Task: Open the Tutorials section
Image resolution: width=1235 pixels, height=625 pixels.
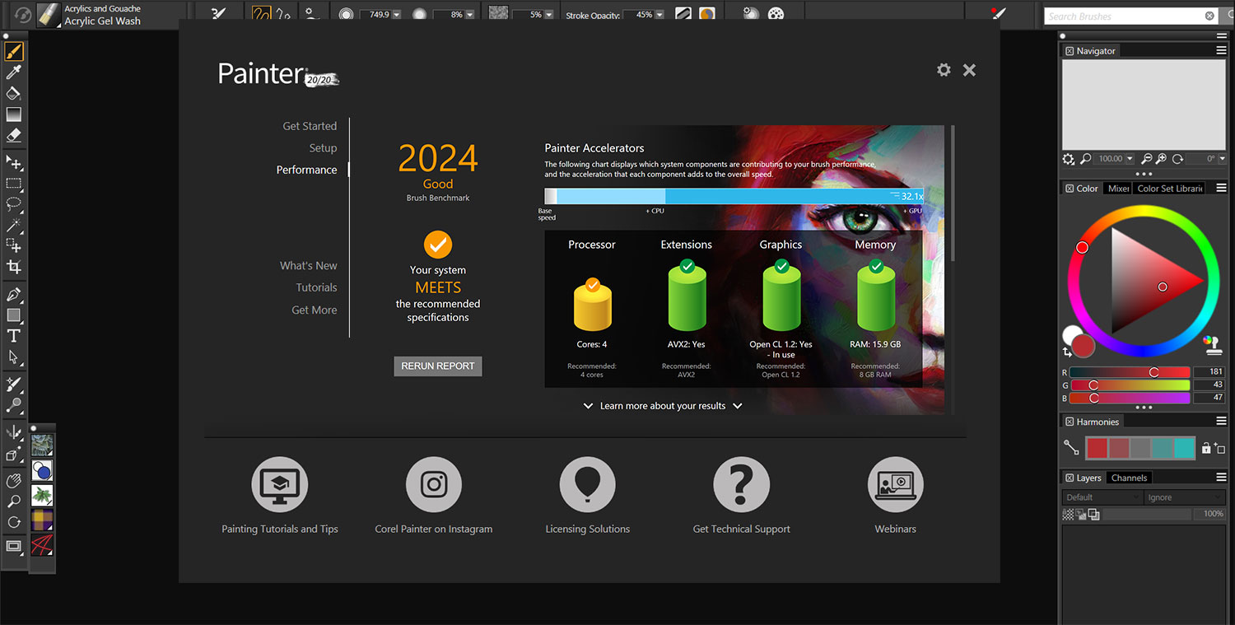Action: 317,287
